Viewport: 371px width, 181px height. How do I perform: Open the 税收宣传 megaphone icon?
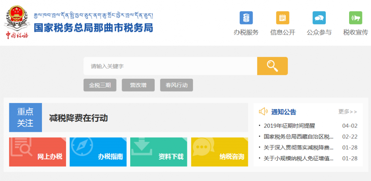coord(355,18)
